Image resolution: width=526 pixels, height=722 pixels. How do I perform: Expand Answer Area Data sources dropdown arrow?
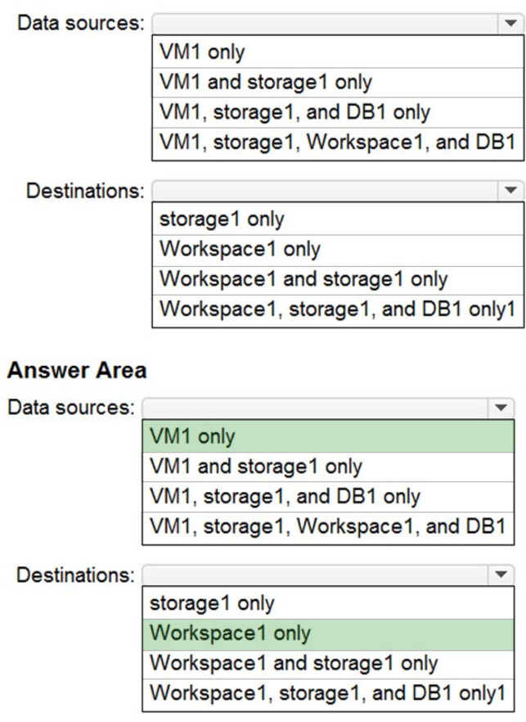pyautogui.click(x=499, y=408)
